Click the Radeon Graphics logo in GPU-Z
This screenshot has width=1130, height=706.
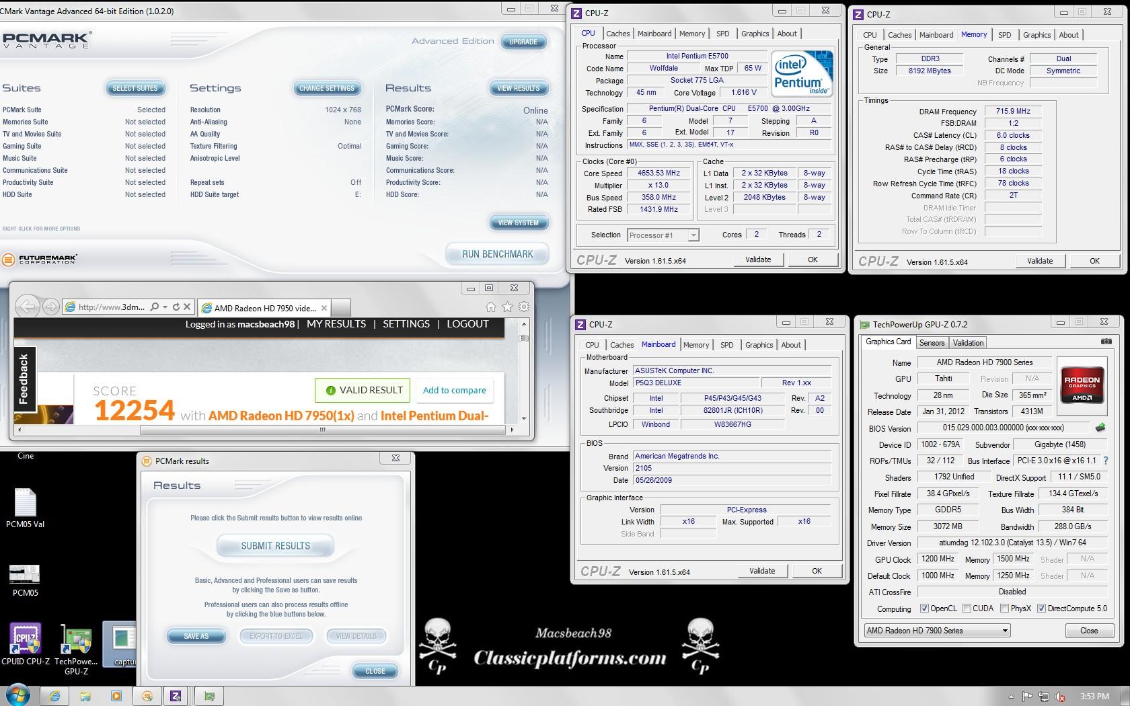[x=1082, y=385]
